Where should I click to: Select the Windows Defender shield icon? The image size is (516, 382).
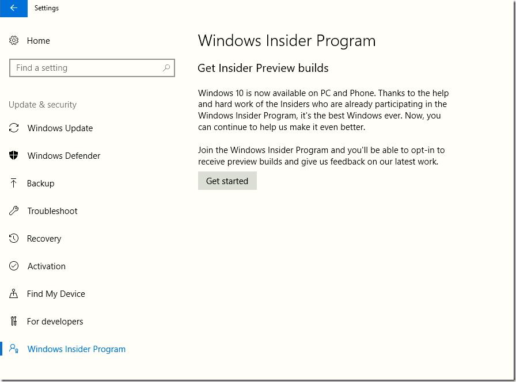click(x=14, y=155)
